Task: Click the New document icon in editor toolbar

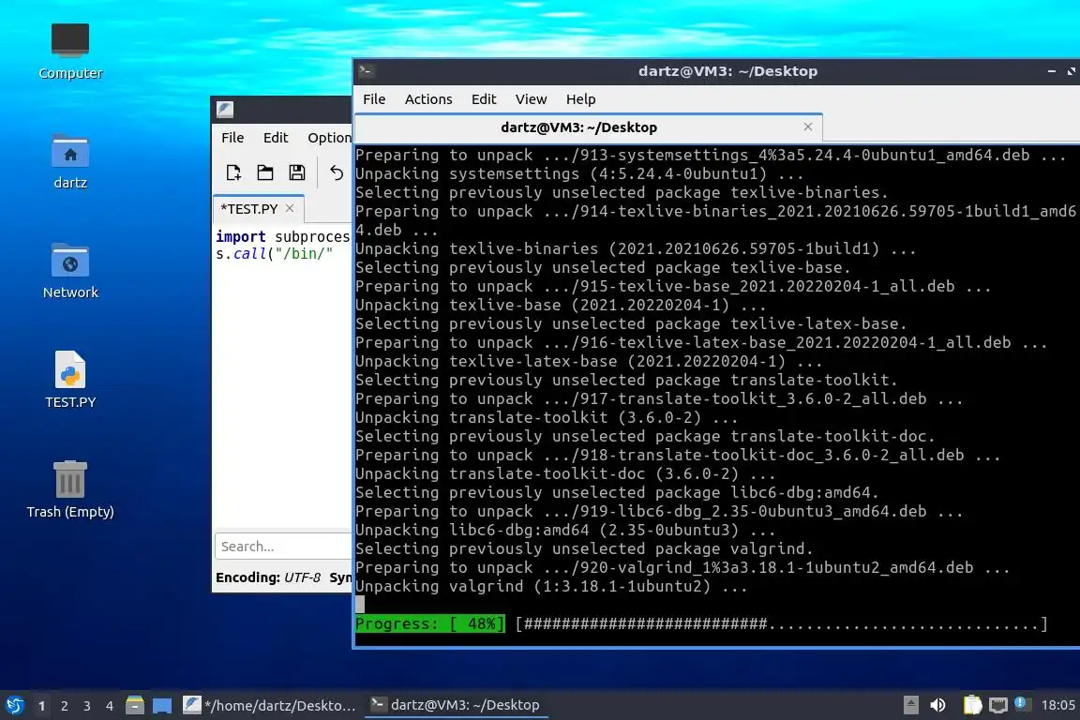Action: point(233,172)
